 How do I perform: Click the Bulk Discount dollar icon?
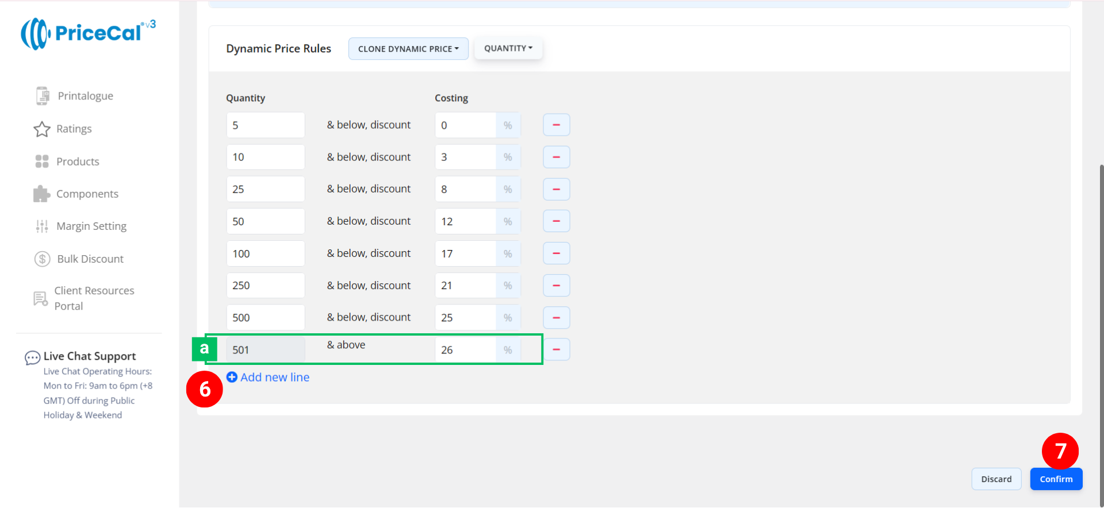[x=42, y=259]
